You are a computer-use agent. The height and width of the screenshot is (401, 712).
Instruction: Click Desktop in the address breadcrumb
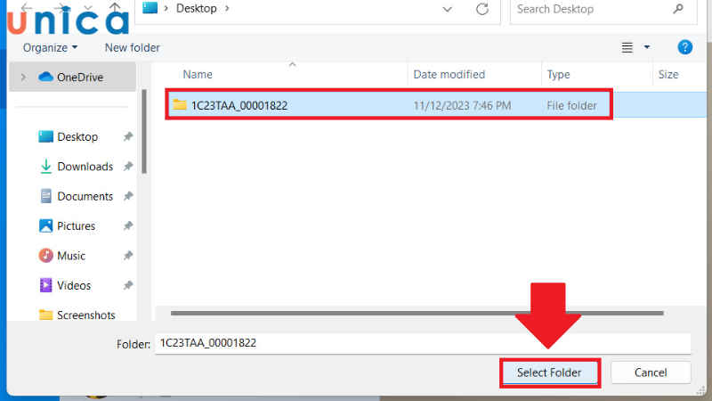(x=197, y=9)
